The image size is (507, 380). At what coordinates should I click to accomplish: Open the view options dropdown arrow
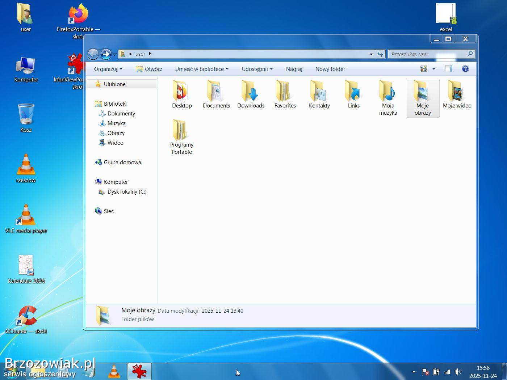click(x=433, y=69)
